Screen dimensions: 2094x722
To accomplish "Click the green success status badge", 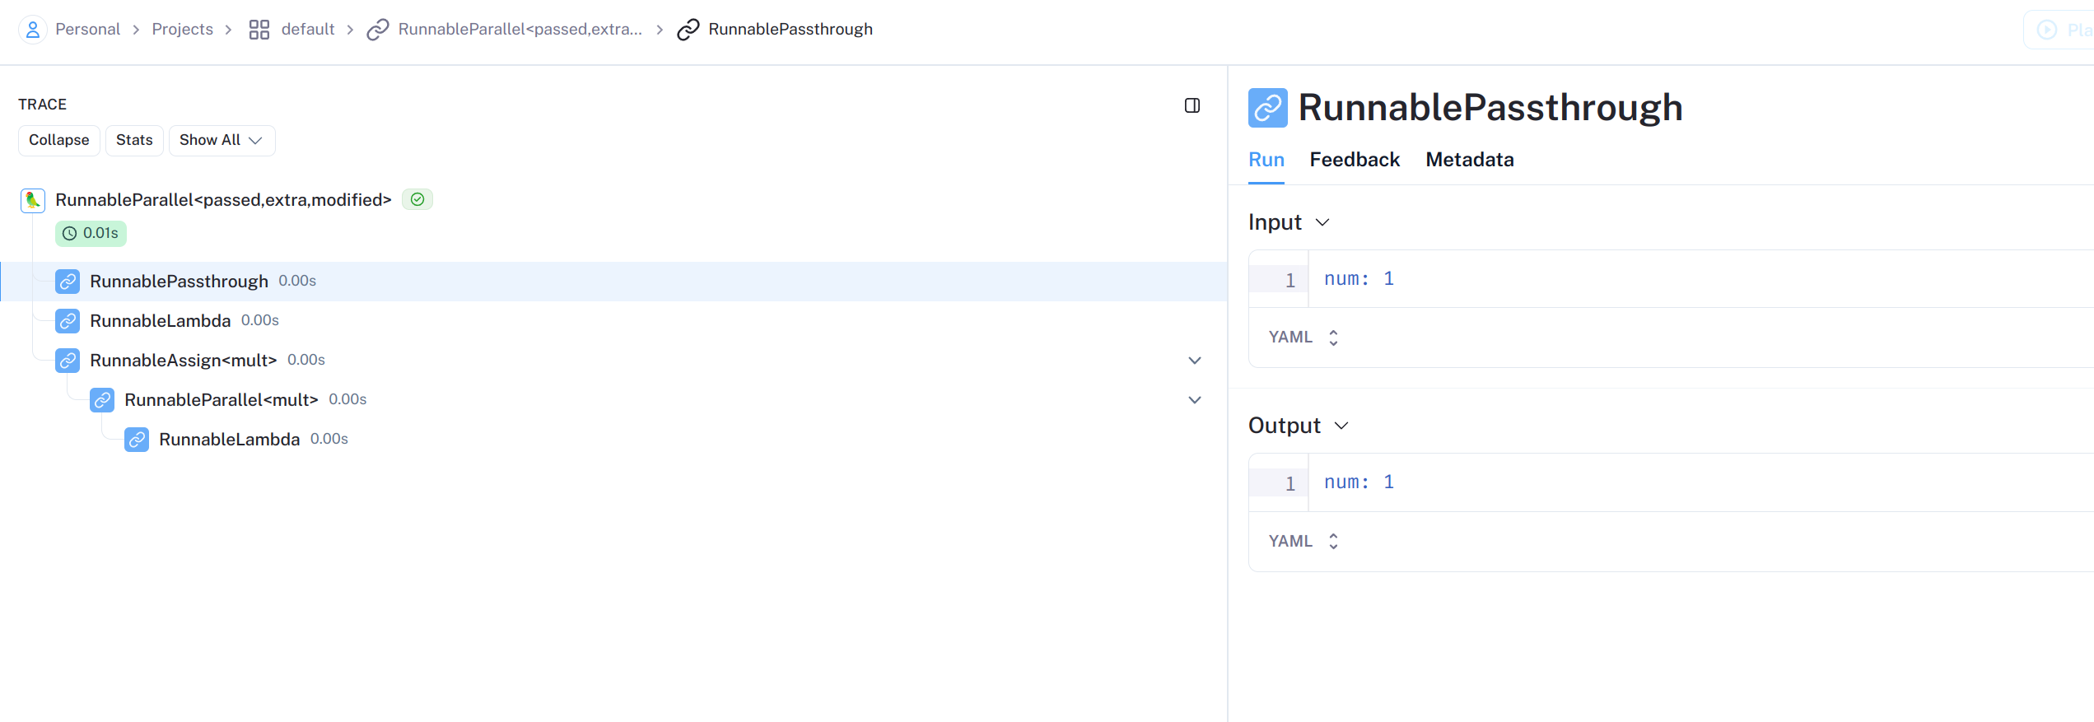I will (x=417, y=199).
